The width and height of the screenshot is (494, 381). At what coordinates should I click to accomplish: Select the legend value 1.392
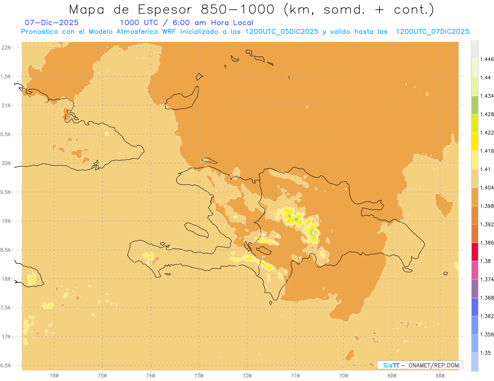click(487, 224)
